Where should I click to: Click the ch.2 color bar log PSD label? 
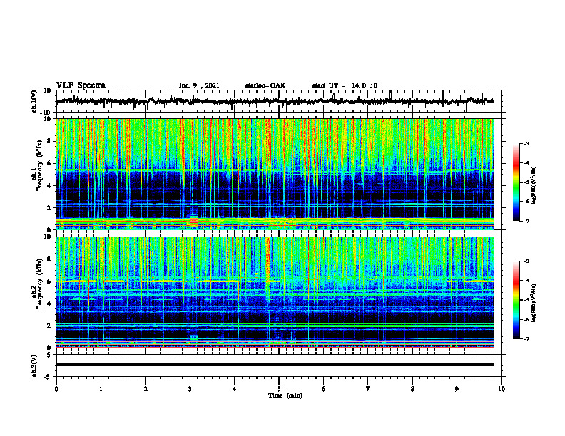pyautogui.click(x=534, y=303)
